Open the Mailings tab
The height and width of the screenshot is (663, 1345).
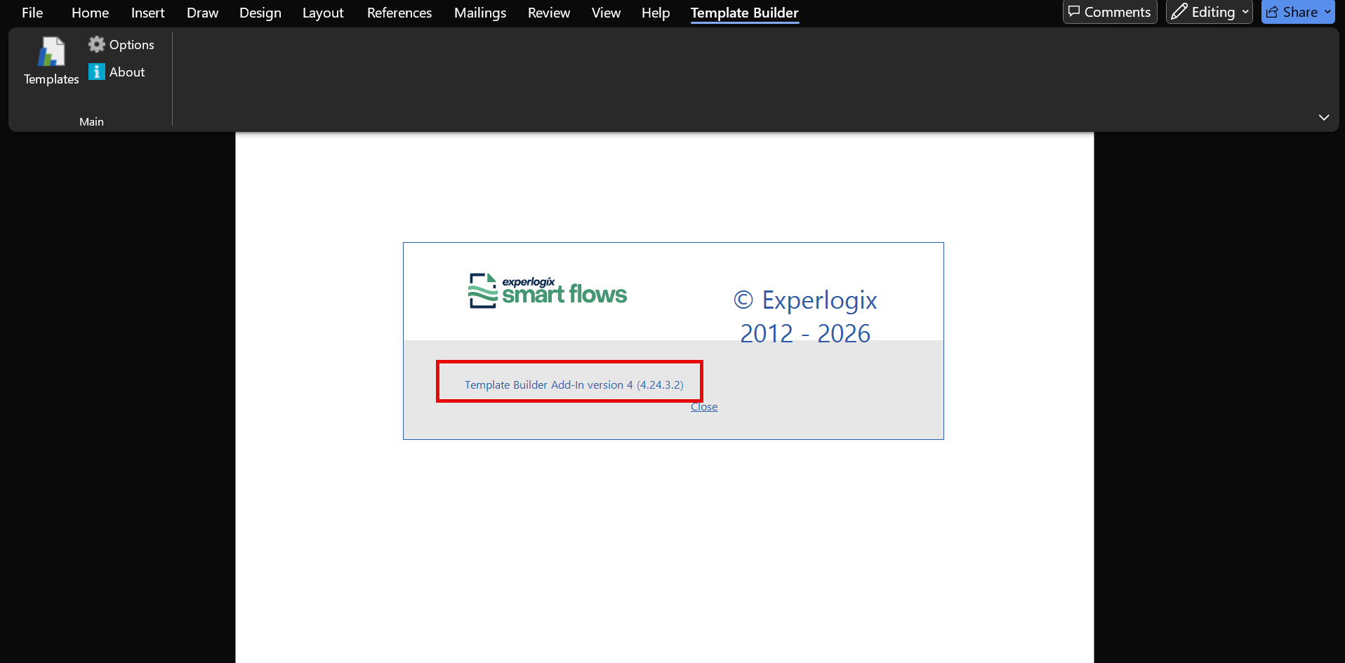point(480,13)
